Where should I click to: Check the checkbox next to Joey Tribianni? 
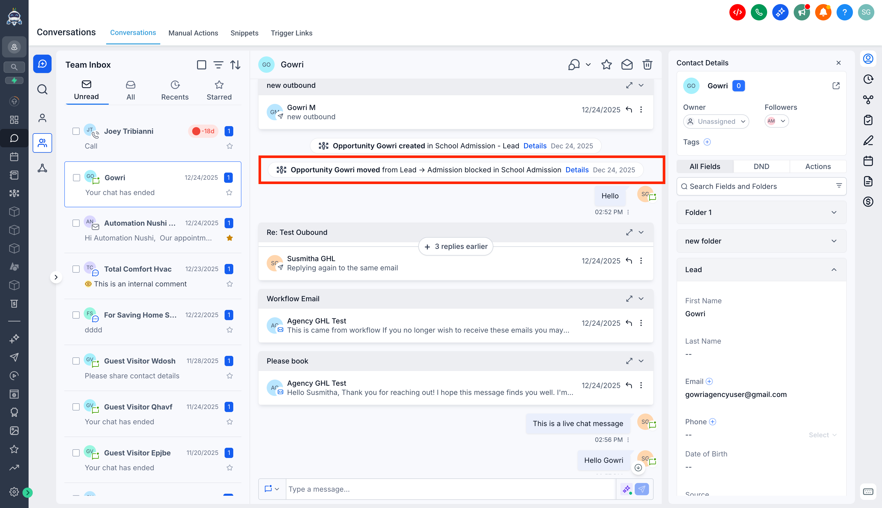tap(76, 131)
